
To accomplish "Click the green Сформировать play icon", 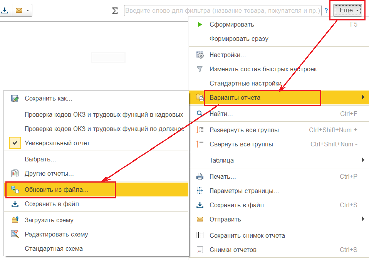I will [200, 25].
